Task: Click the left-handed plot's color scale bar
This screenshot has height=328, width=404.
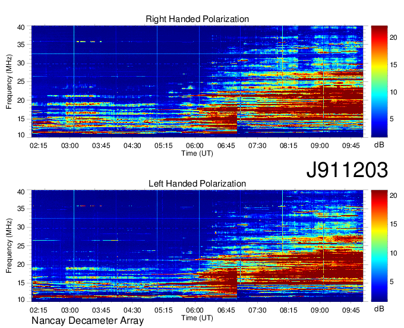Action: pos(379,246)
